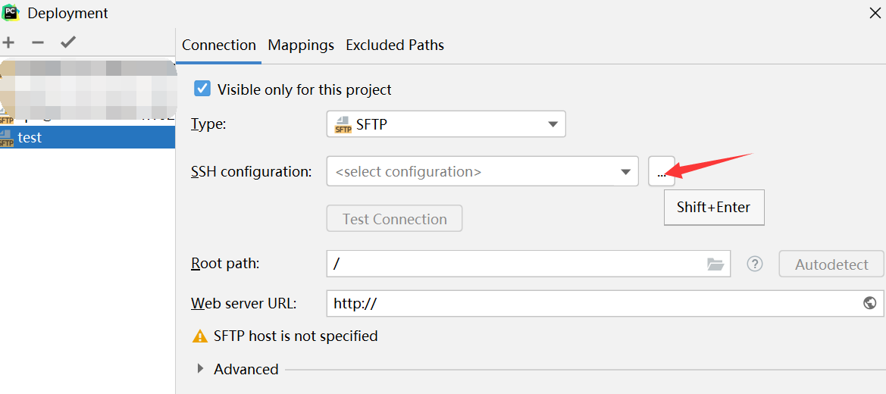886x394 pixels.
Task: Switch to the Mappings tab
Action: (x=301, y=45)
